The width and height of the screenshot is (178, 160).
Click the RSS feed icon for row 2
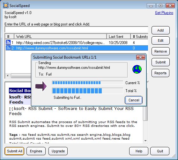tap(8, 48)
